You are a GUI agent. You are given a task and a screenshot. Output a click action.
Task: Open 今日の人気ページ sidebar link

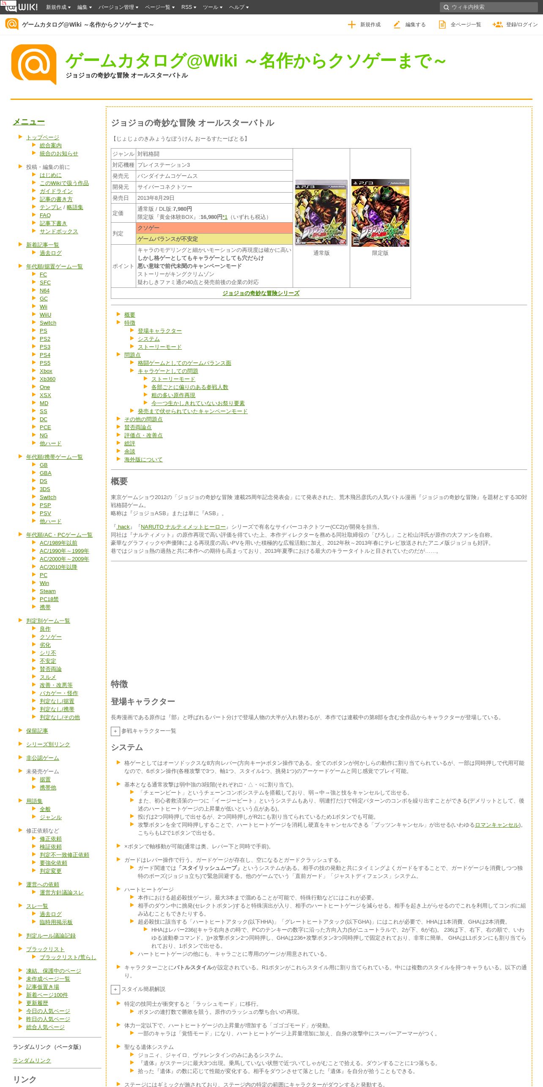click(x=48, y=1011)
